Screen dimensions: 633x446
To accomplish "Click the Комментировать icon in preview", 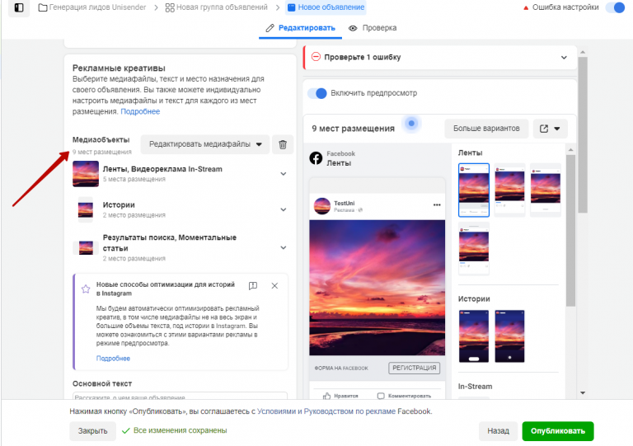I will click(x=381, y=396).
